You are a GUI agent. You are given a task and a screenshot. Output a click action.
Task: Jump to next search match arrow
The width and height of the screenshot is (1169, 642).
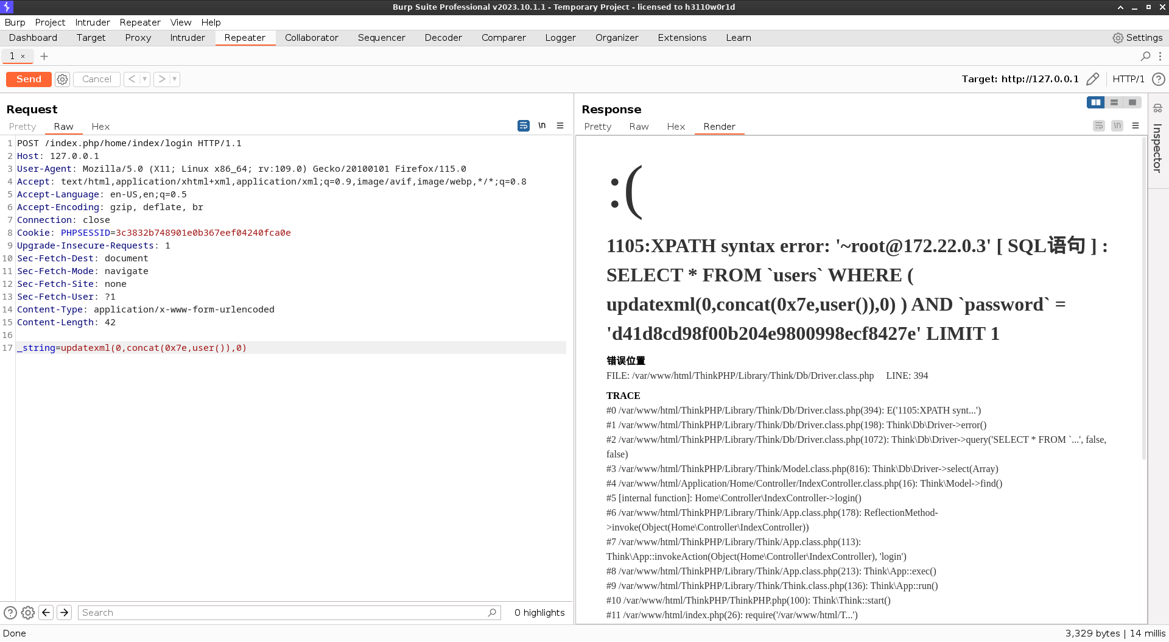[65, 613]
